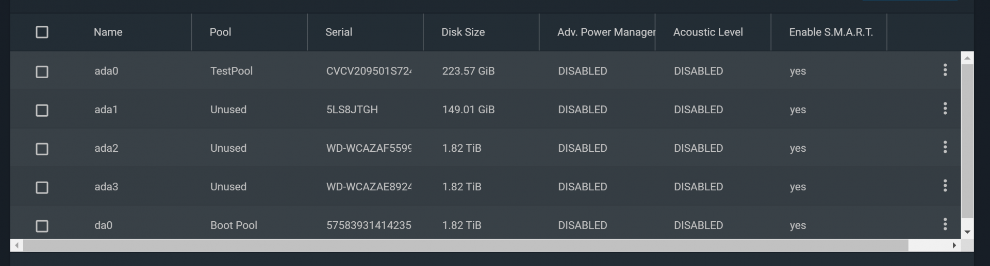Screen dimensions: 990x266
Task: Click the Pool column header
Action: (220, 32)
